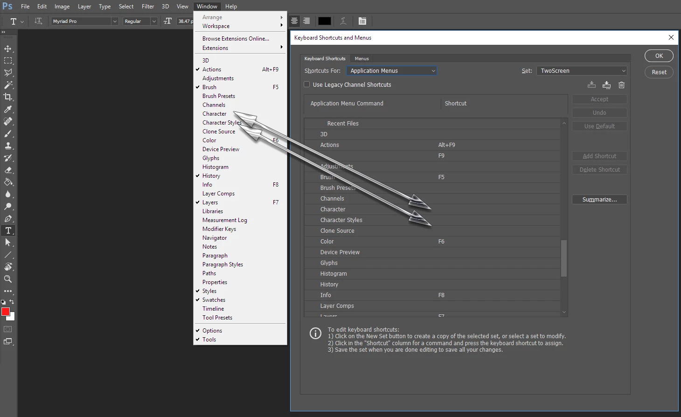The height and width of the screenshot is (417, 681).
Task: Toggle the checked Brush panel in Window menu
Action: pos(240,87)
